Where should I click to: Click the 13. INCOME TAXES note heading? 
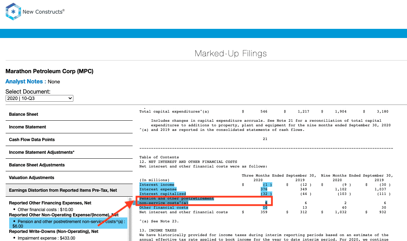[x=158, y=230]
